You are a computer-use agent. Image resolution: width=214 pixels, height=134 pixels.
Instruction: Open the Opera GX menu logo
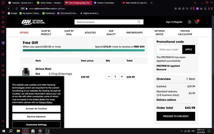[3, 3]
